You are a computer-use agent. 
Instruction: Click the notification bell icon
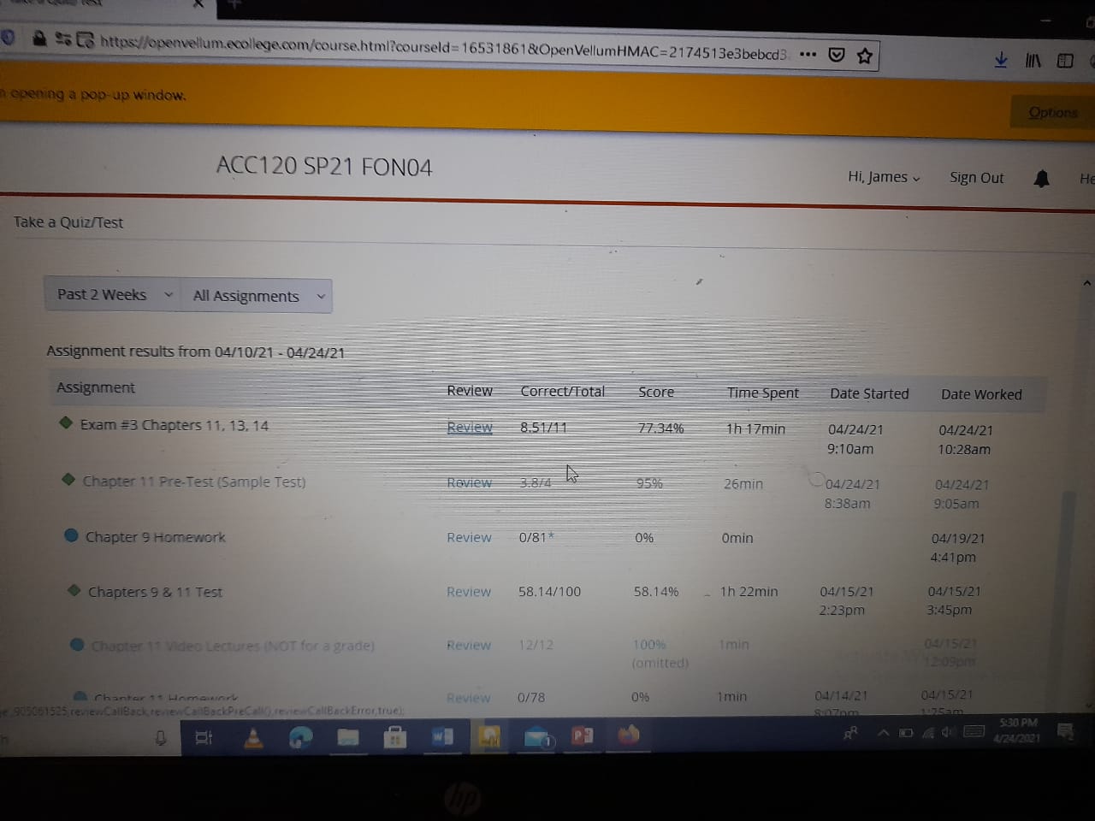click(x=1041, y=178)
